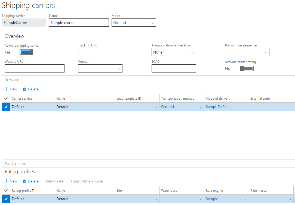Click the Delete button in Services section
This screenshot has width=295, height=205.
(x=30, y=89)
